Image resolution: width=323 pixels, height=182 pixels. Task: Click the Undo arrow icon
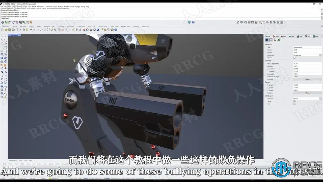31,30
